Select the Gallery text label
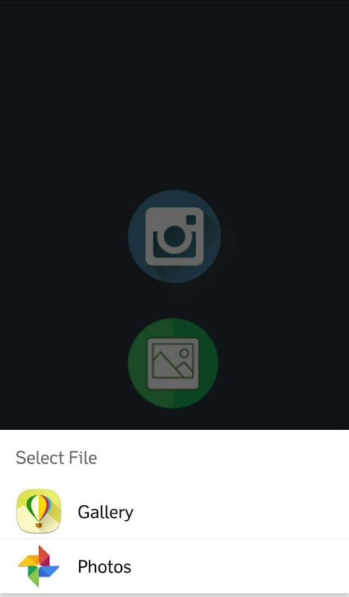 tap(105, 512)
